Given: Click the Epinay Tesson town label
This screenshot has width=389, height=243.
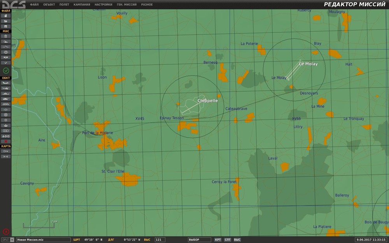Looking at the screenshot, I should pos(172,118).
